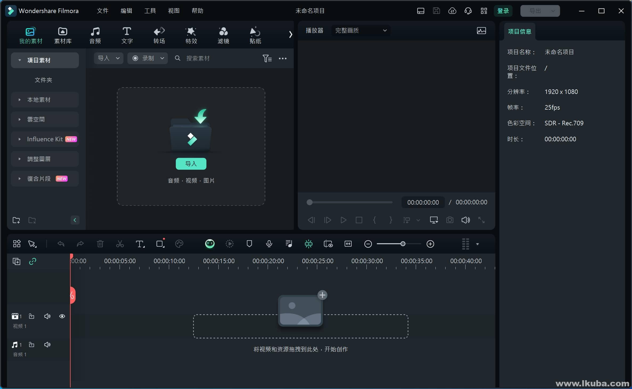Open the 转场 transitions tab
The image size is (632, 389).
point(159,35)
